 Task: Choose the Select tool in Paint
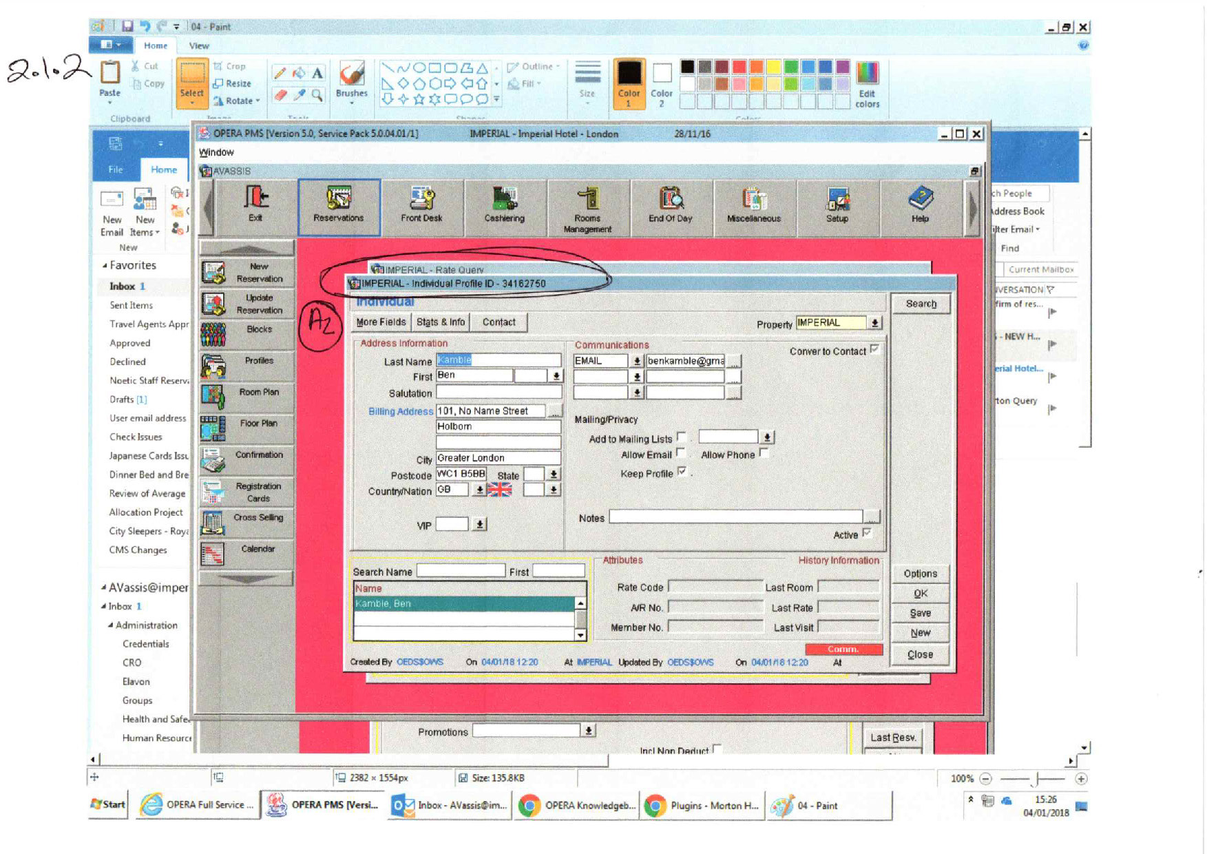(x=191, y=83)
